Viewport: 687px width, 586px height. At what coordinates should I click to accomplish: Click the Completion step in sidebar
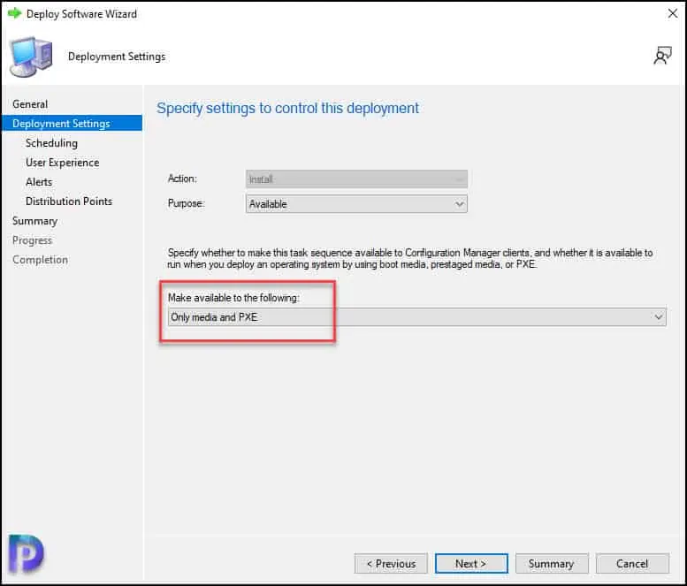[40, 260]
